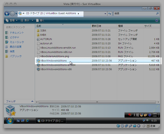Select the 64Bit folder
This screenshot has width=164, height=134.
point(41,35)
